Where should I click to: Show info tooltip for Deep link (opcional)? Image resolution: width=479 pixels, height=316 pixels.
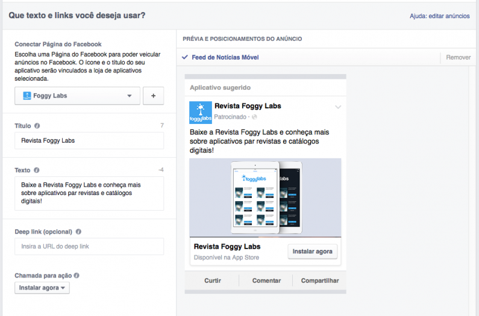point(78,232)
